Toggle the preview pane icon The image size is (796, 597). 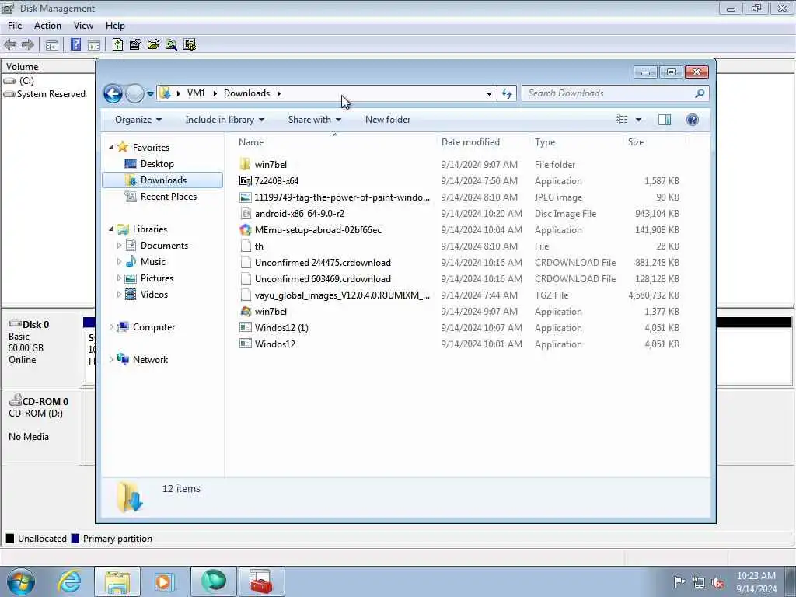pos(665,120)
